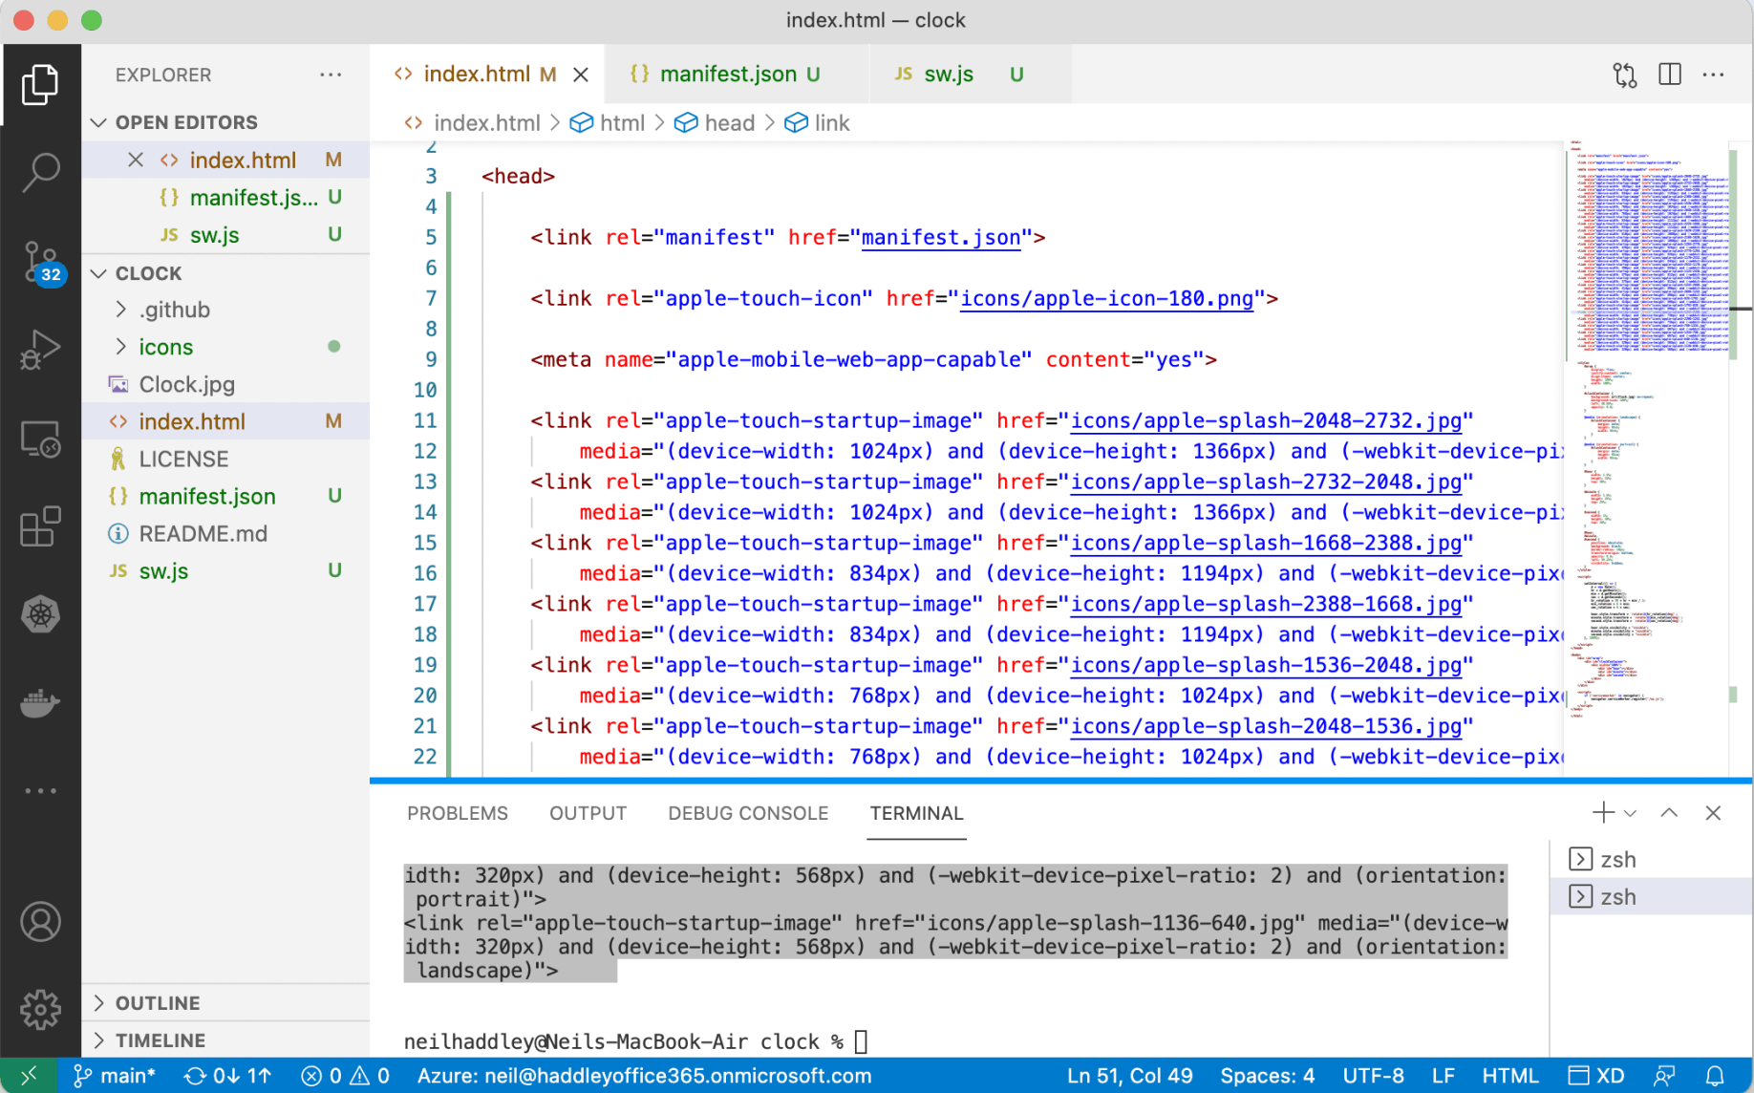Viewport: 1754px width, 1093px height.
Task: Open the Search view in activity bar
Action: click(x=40, y=173)
